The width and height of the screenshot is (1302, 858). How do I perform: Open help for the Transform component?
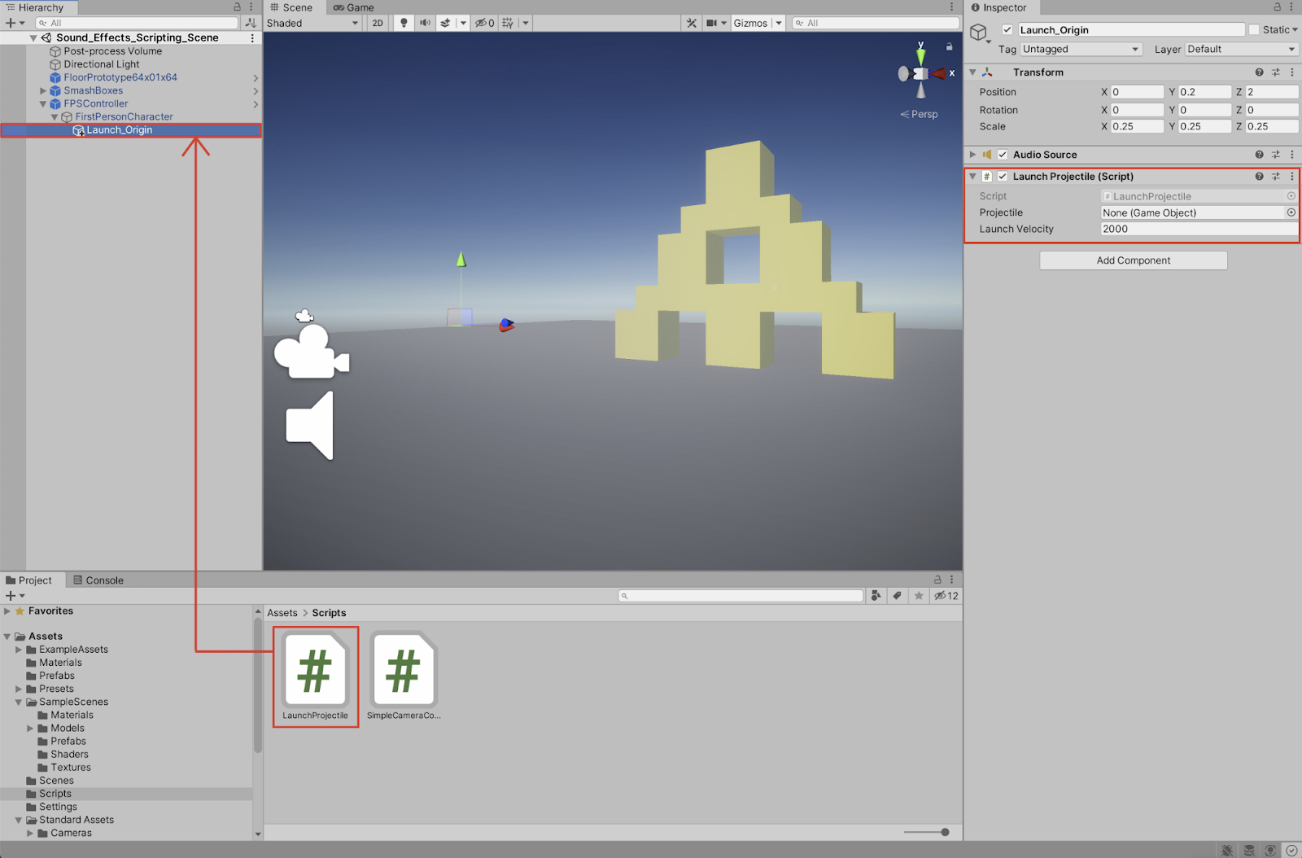[1259, 72]
